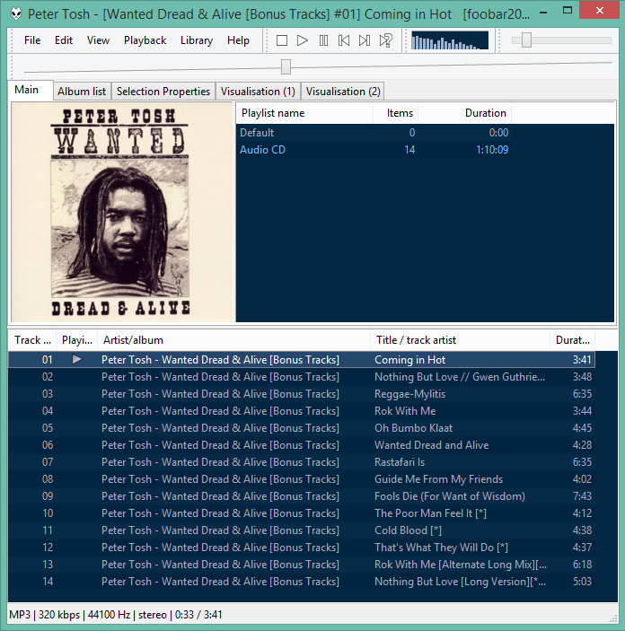This screenshot has height=631, width=625.
Task: Select track Guide Me From My Friends
Action: (x=301, y=479)
